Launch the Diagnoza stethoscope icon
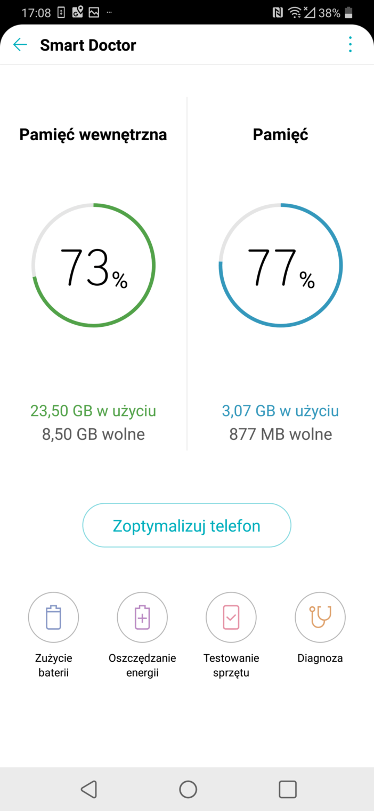Screen dimensions: 374x811 click(x=320, y=617)
